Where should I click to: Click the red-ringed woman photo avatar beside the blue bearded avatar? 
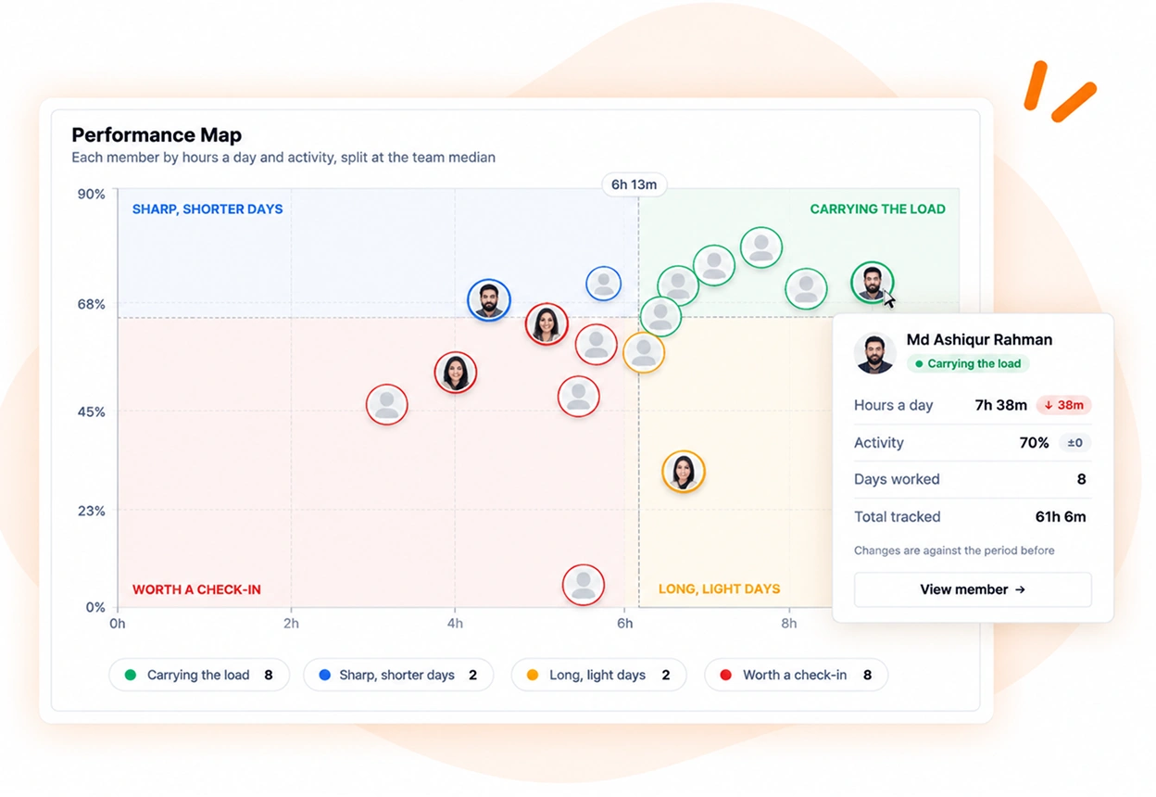click(x=547, y=324)
